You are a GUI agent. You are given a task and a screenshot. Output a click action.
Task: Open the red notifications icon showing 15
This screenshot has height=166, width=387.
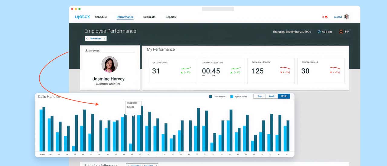(326, 17)
